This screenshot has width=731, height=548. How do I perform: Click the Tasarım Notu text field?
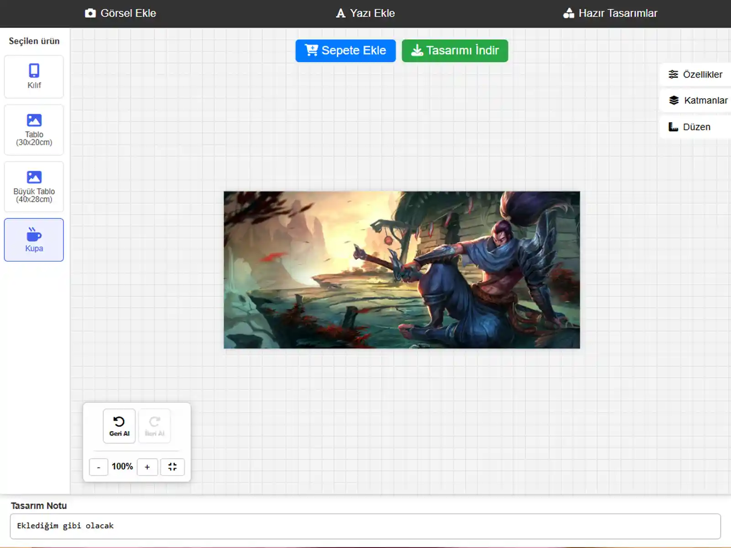[365, 526]
